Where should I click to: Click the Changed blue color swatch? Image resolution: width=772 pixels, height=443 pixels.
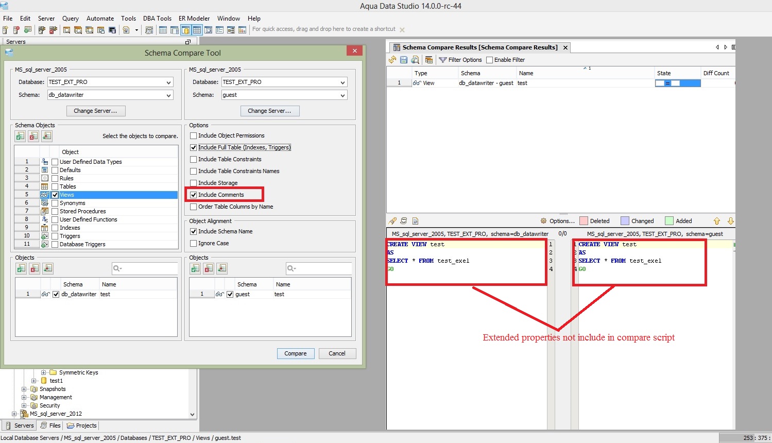click(x=625, y=221)
